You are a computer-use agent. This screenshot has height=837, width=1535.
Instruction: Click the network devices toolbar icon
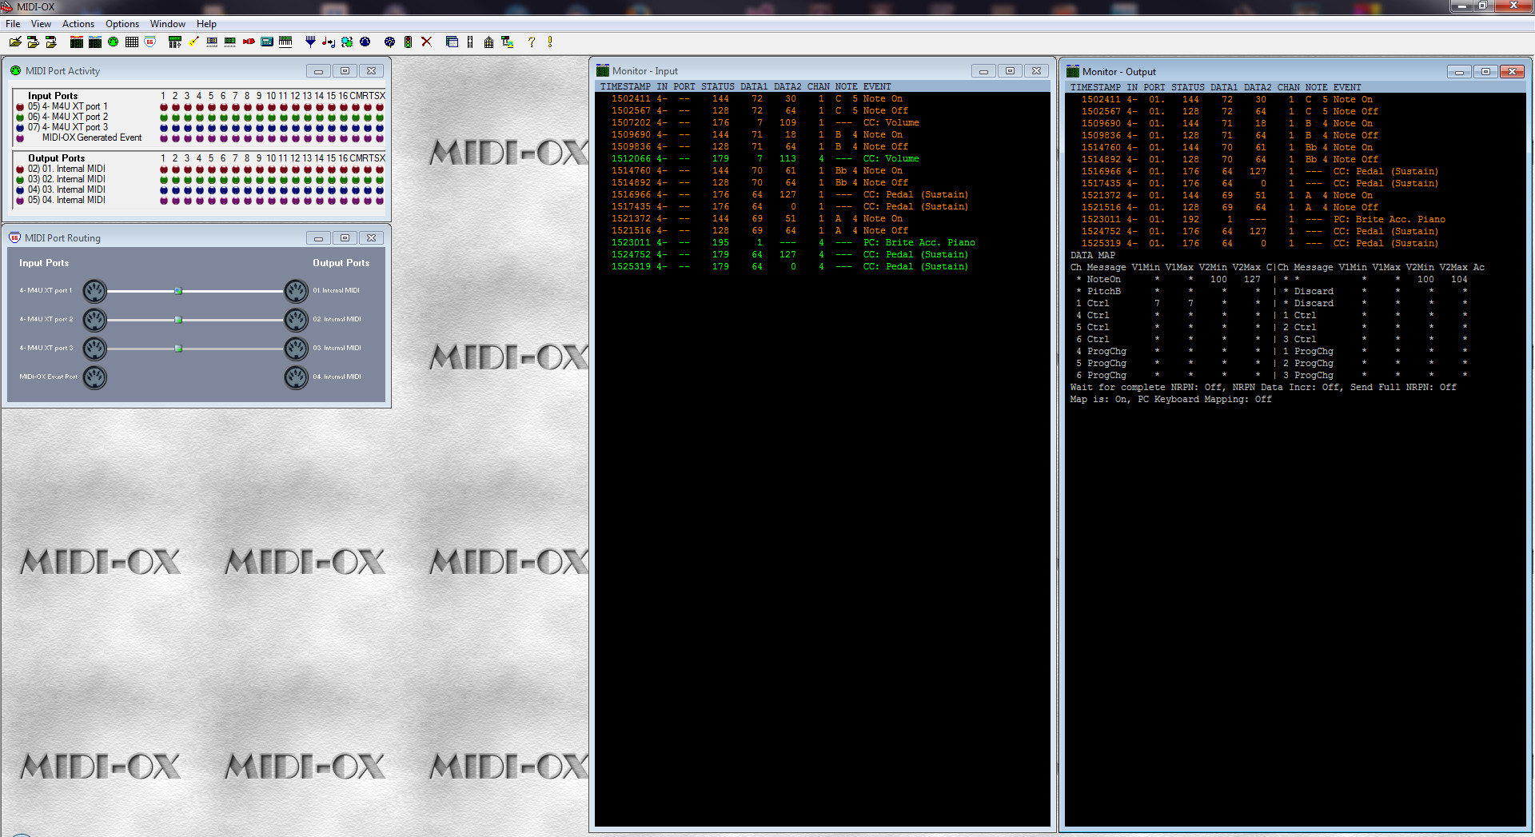(507, 42)
